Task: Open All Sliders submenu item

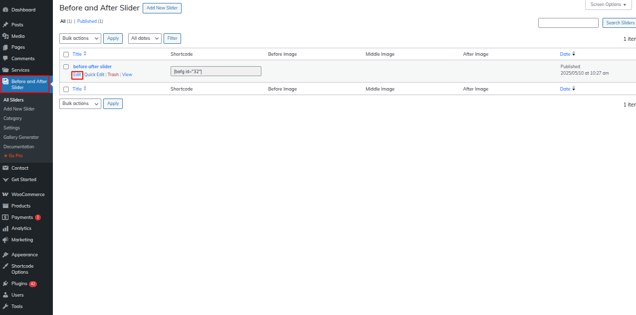Action: (13, 100)
